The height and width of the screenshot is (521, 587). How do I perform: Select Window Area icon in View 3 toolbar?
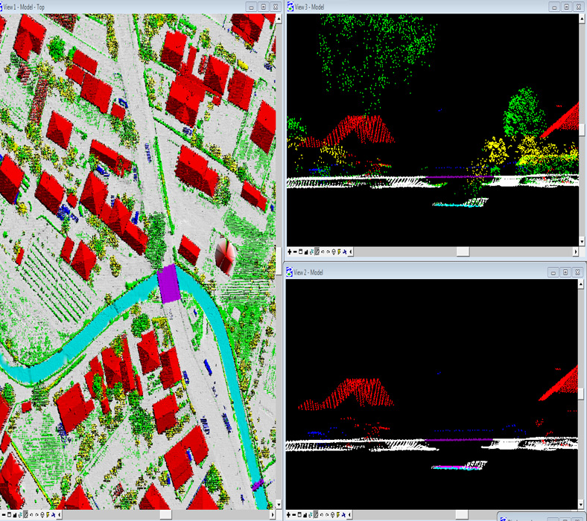(302, 252)
